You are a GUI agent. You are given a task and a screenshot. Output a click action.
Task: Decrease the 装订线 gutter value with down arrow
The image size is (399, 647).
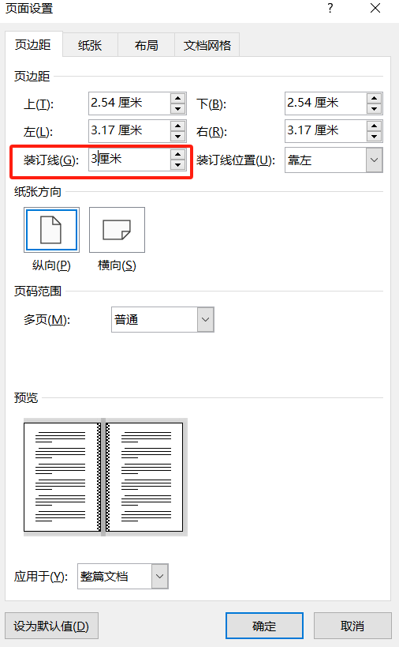178,165
